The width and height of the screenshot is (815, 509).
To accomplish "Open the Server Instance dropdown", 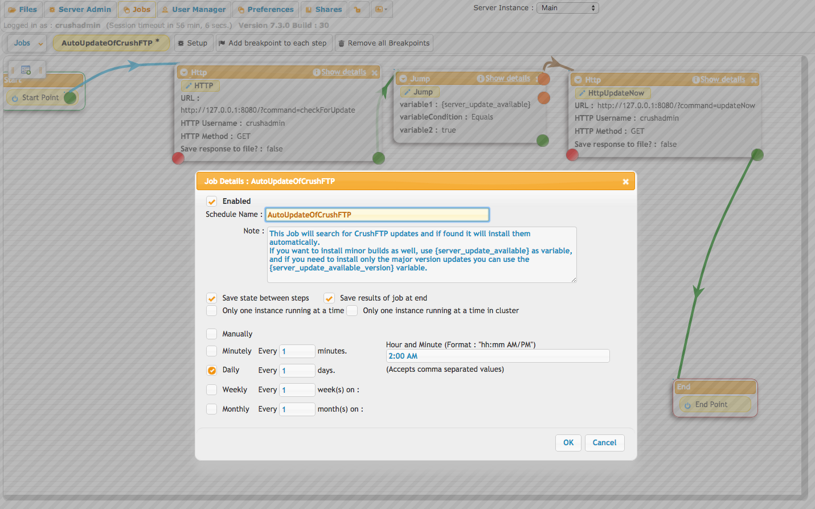I will click(567, 8).
